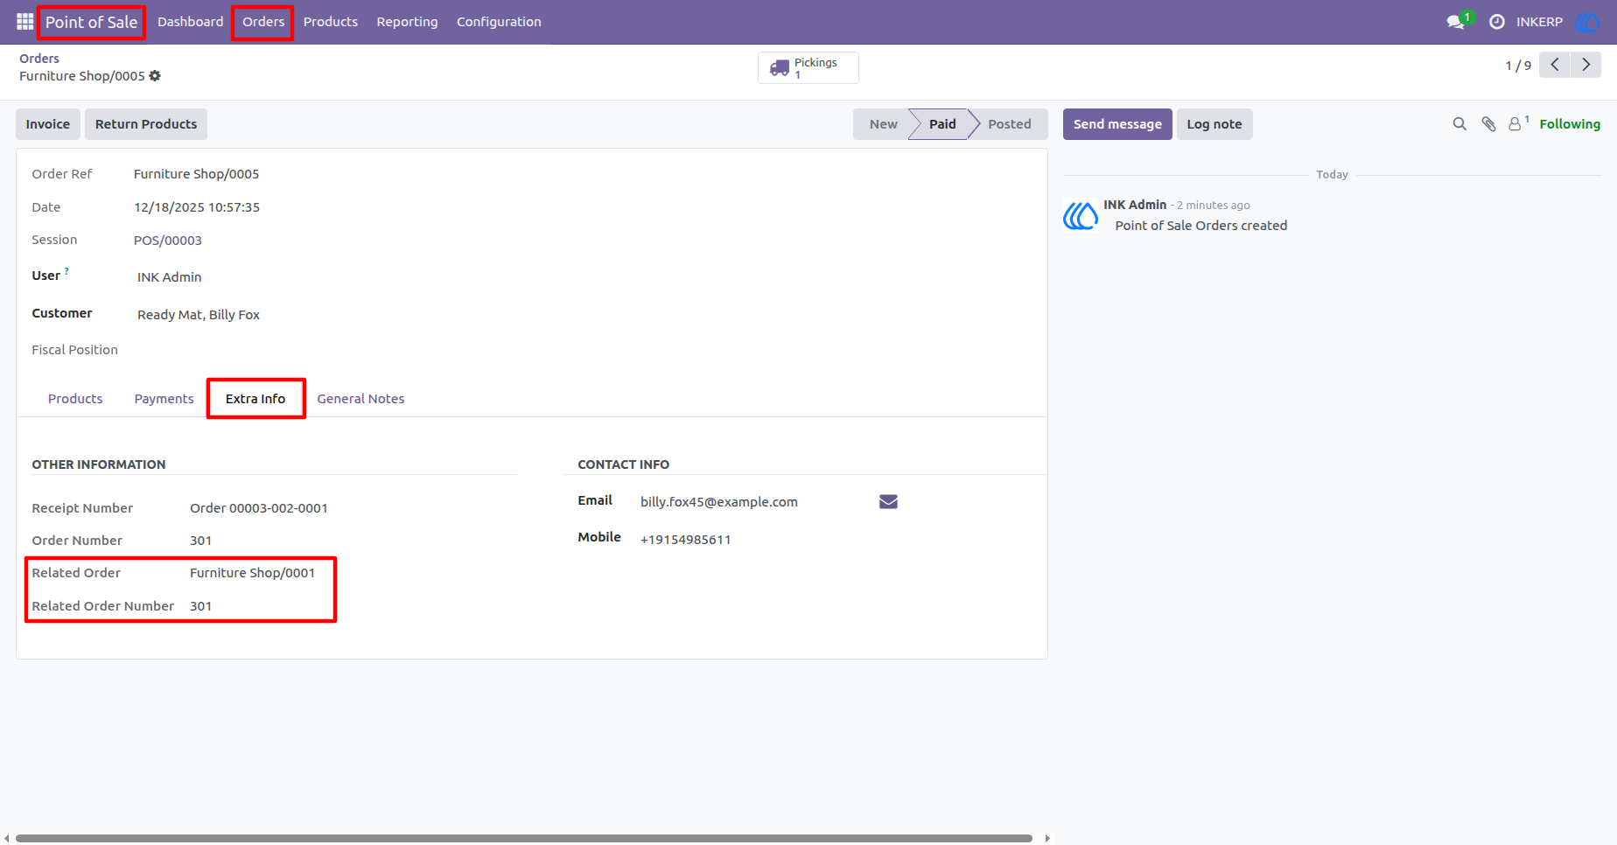Open the Products top menu
Image resolution: width=1617 pixels, height=845 pixels.
pos(331,22)
